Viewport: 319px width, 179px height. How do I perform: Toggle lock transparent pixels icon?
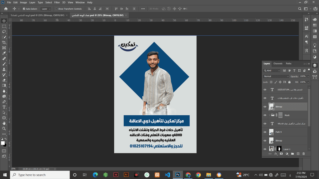pos(271,82)
